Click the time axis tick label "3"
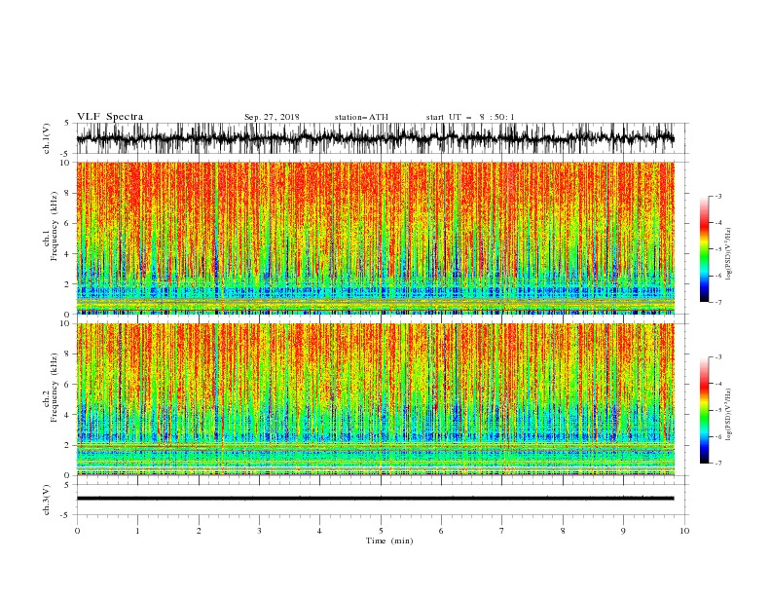The image size is (771, 596). pyautogui.click(x=259, y=531)
